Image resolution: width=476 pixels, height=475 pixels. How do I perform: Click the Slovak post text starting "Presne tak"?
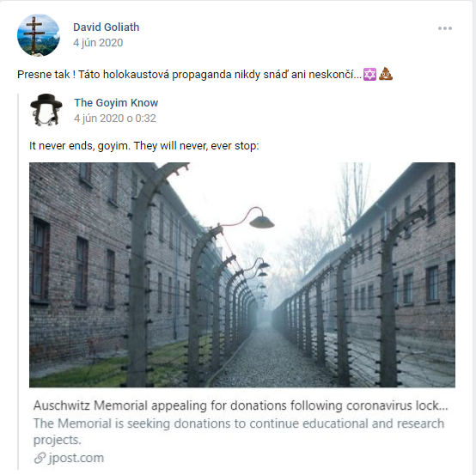[189, 75]
